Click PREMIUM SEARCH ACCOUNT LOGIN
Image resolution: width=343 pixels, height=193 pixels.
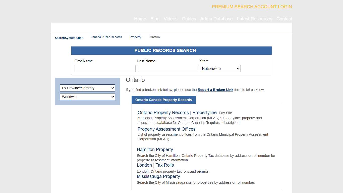coord(252,7)
